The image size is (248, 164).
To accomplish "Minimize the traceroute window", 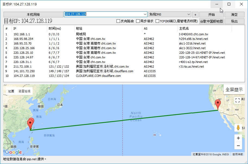I will (217, 4).
